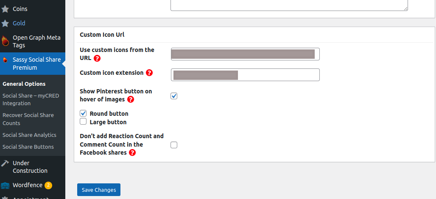Click the Gold star icon
Screen dimensions: 436x199
coord(5,23)
